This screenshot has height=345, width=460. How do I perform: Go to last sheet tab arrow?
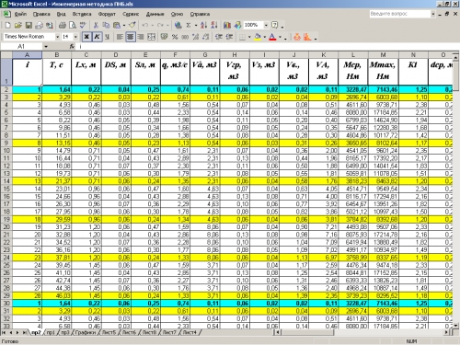[x=24, y=332]
